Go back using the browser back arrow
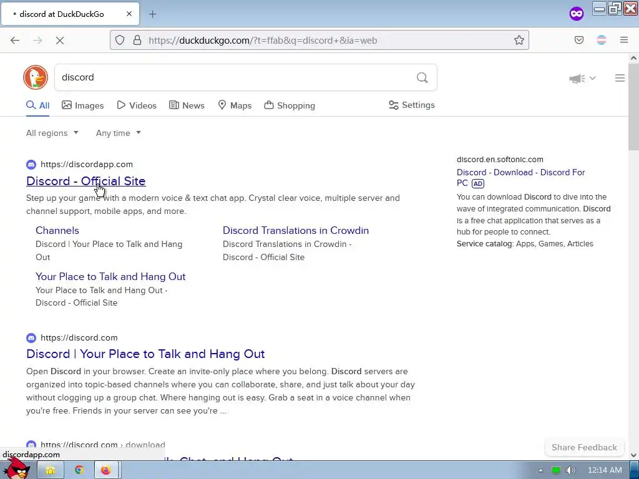 point(15,41)
